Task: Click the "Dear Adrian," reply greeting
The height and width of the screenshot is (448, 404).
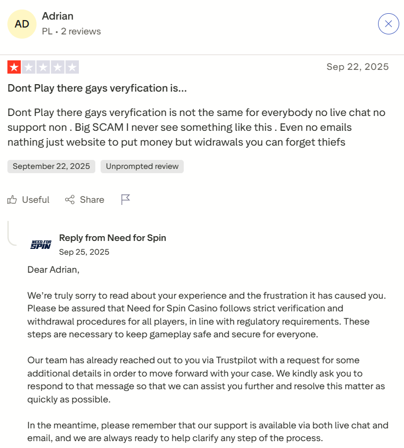Action: [53, 270]
